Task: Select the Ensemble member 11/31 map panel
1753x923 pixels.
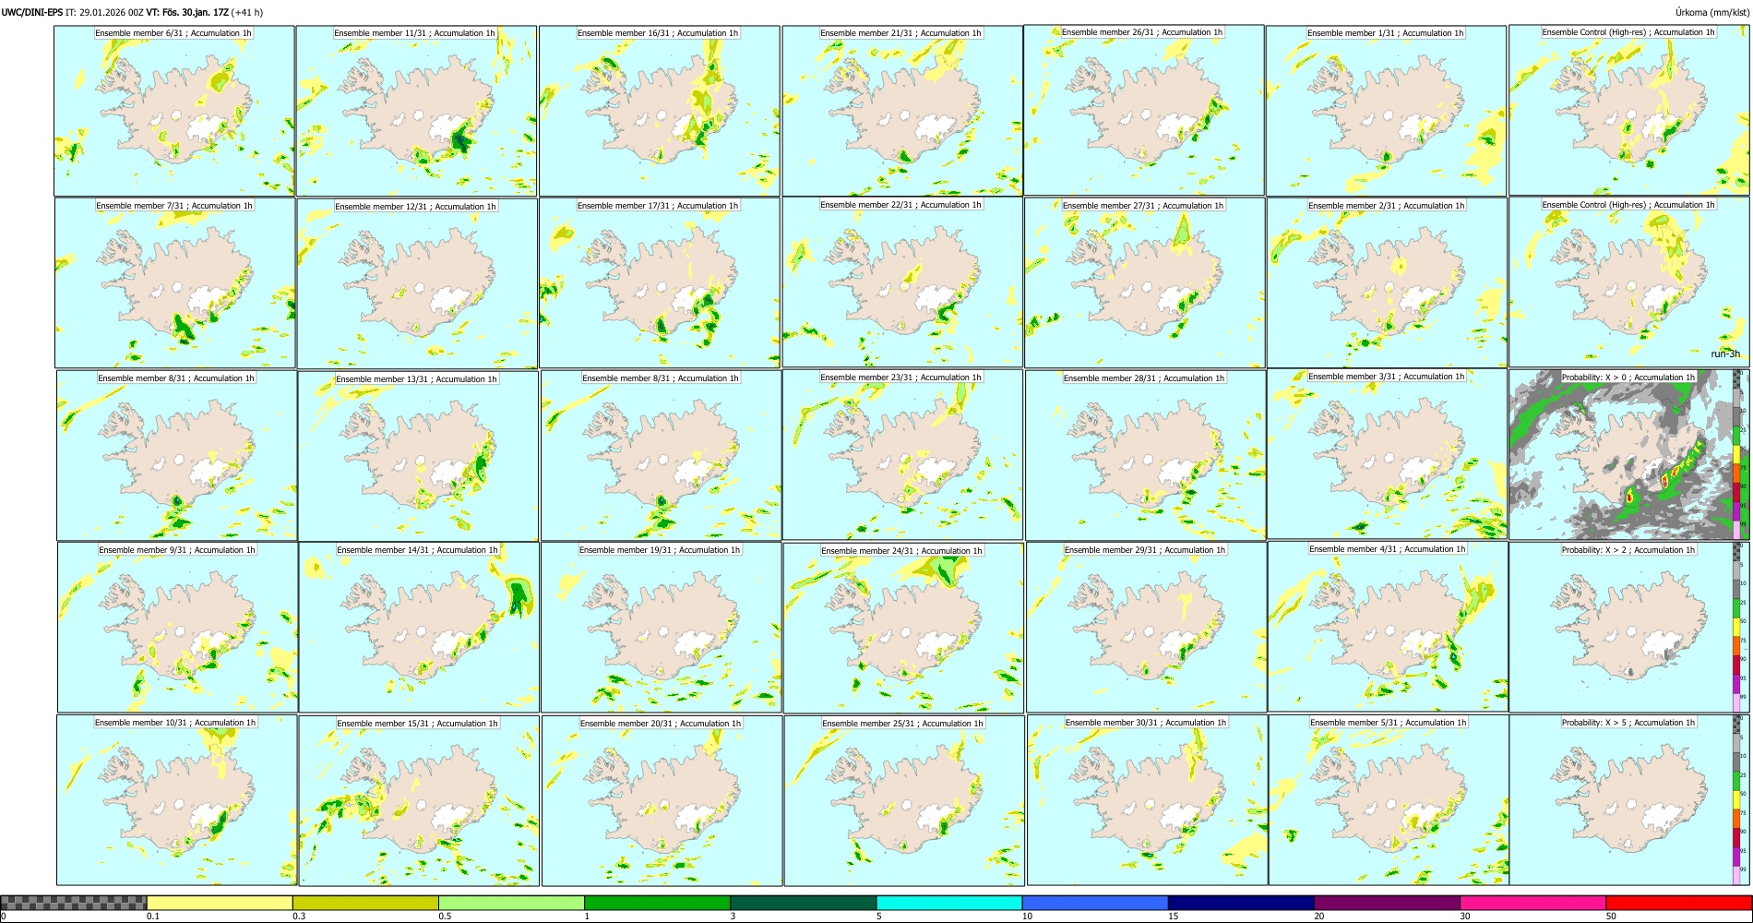Action: pyautogui.click(x=416, y=111)
